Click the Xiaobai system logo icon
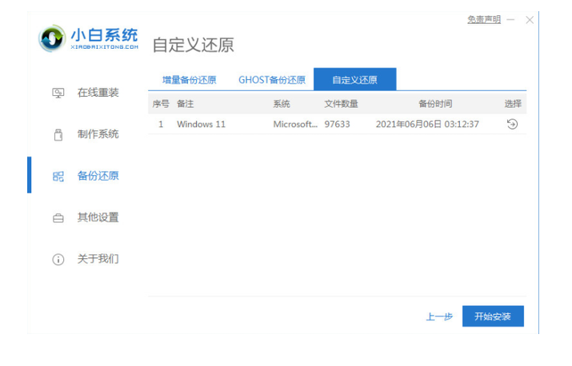The height and width of the screenshot is (366, 572). point(53,38)
